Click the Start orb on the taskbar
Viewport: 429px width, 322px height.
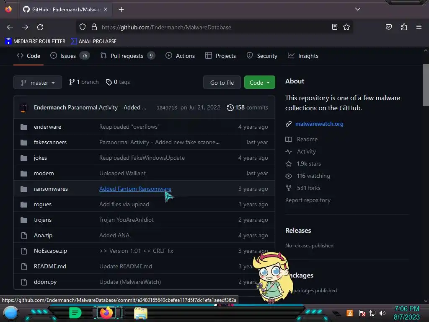tap(10, 313)
